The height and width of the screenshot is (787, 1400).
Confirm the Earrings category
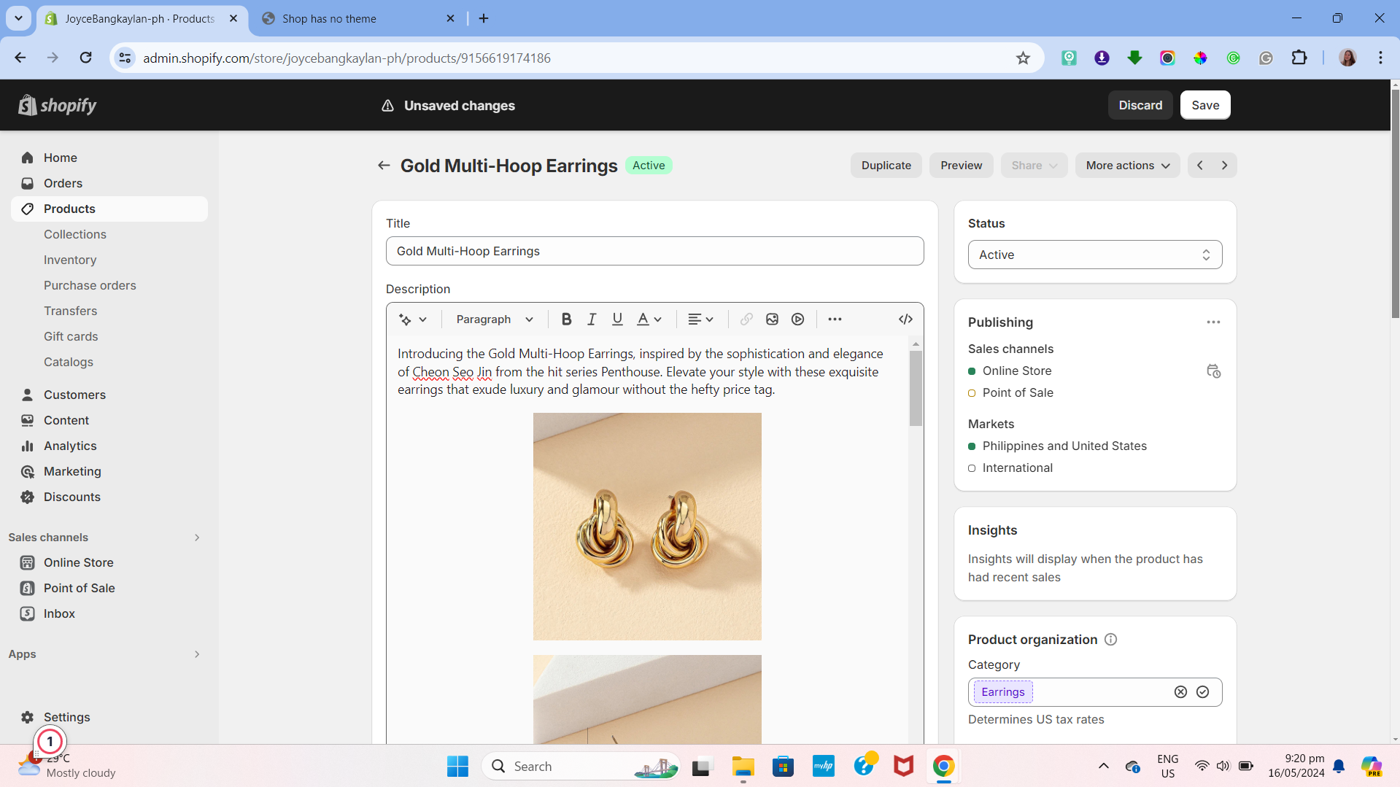pyautogui.click(x=1203, y=692)
